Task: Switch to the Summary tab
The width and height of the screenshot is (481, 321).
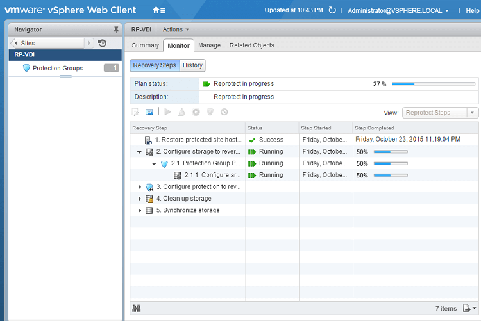Action: (146, 45)
